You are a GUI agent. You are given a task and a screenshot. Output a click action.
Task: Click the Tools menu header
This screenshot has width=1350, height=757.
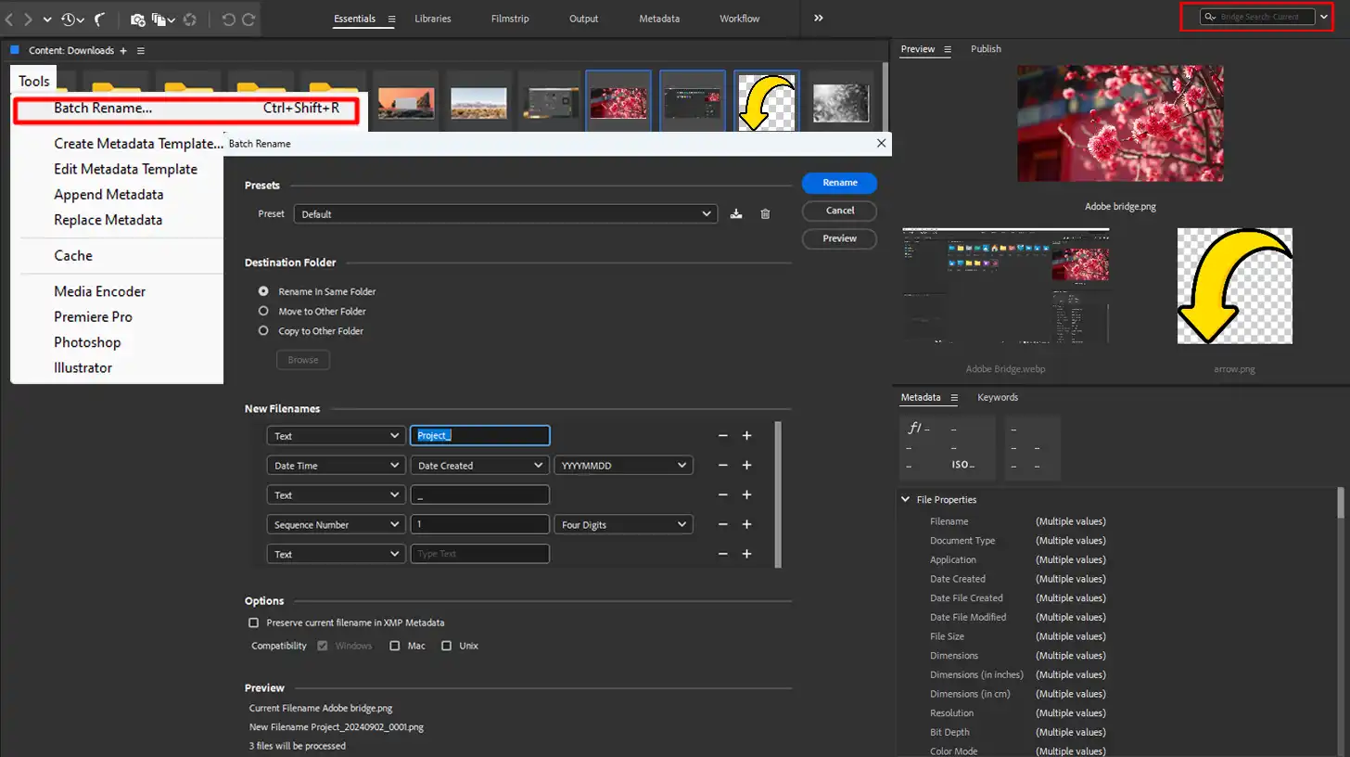[34, 82]
